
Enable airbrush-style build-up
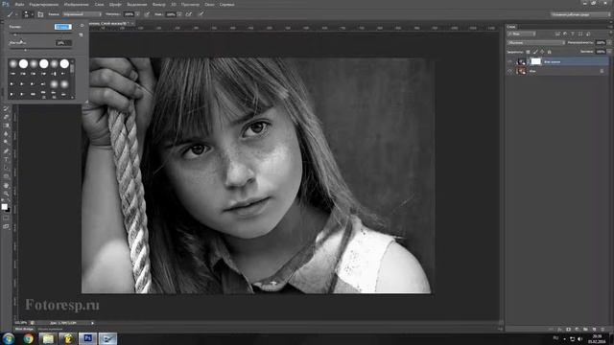(x=189, y=14)
